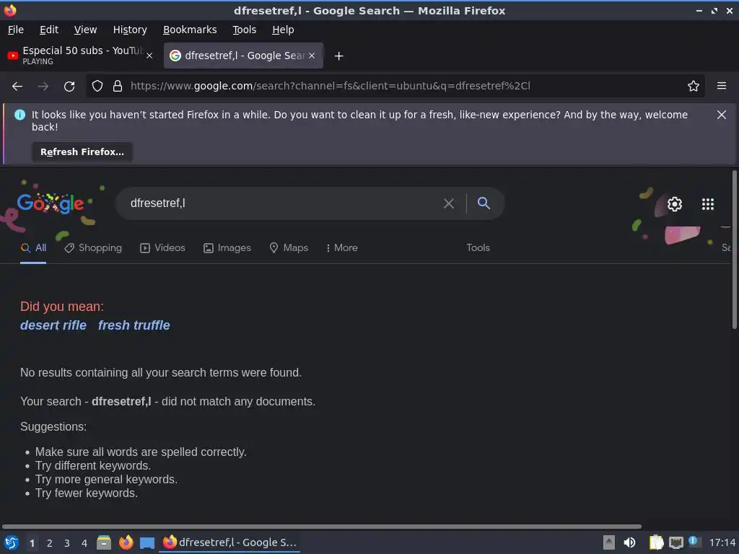
Task: Follow the 'desert rifle' suggestion link
Action: (x=53, y=325)
